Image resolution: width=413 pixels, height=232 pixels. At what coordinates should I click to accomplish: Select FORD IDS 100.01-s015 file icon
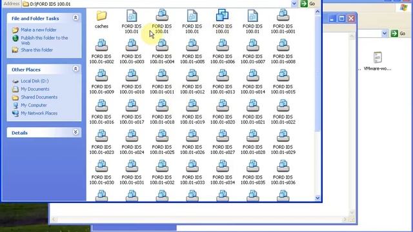pyautogui.click(x=283, y=75)
